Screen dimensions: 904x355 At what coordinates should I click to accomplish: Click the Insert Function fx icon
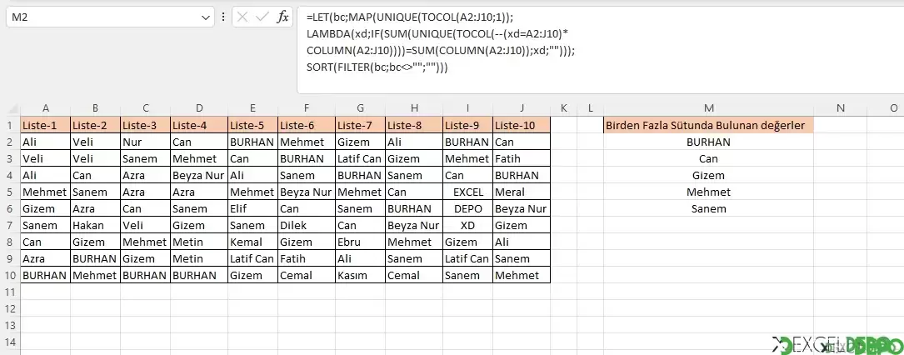[x=282, y=17]
